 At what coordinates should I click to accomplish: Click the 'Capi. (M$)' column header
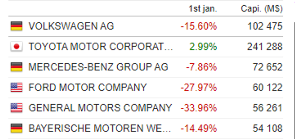[262, 9]
